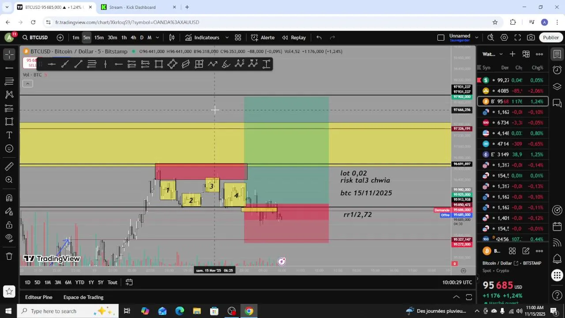The height and width of the screenshot is (318, 565).
Task: Add symbol to watchlist plus icon
Action: 512,54
